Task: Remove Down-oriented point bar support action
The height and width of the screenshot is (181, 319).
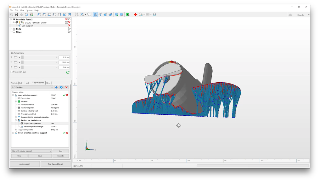Action: (67, 133)
